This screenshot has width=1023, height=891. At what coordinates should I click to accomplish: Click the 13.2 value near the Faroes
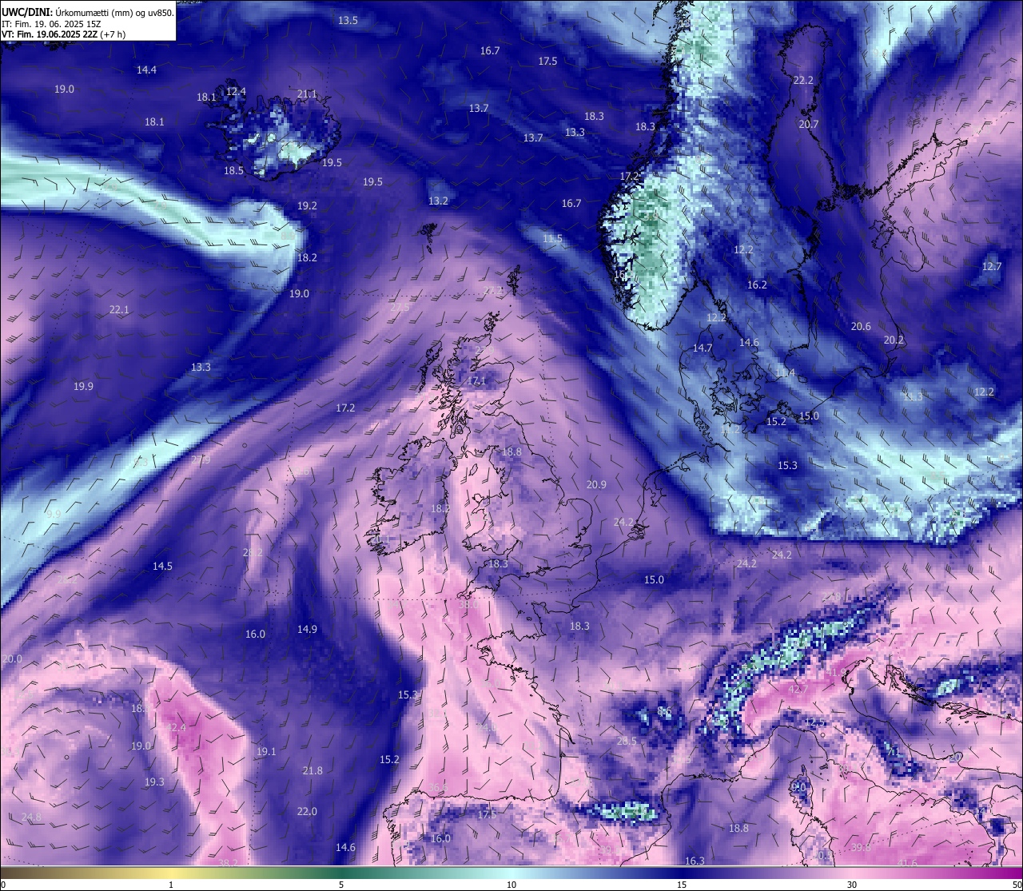click(438, 201)
